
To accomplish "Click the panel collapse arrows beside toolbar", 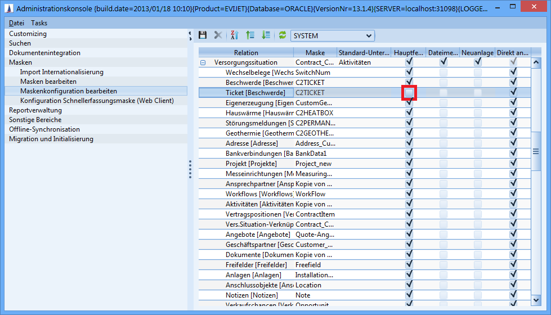I will (190, 35).
